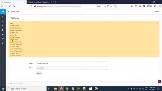Open the video clapperboard app on taskbar

tap(90, 89)
